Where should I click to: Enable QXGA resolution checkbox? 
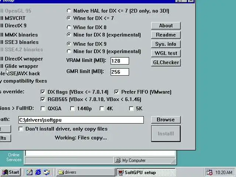coord(43,108)
